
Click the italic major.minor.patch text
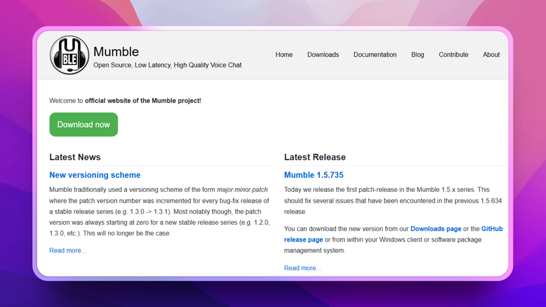(242, 189)
